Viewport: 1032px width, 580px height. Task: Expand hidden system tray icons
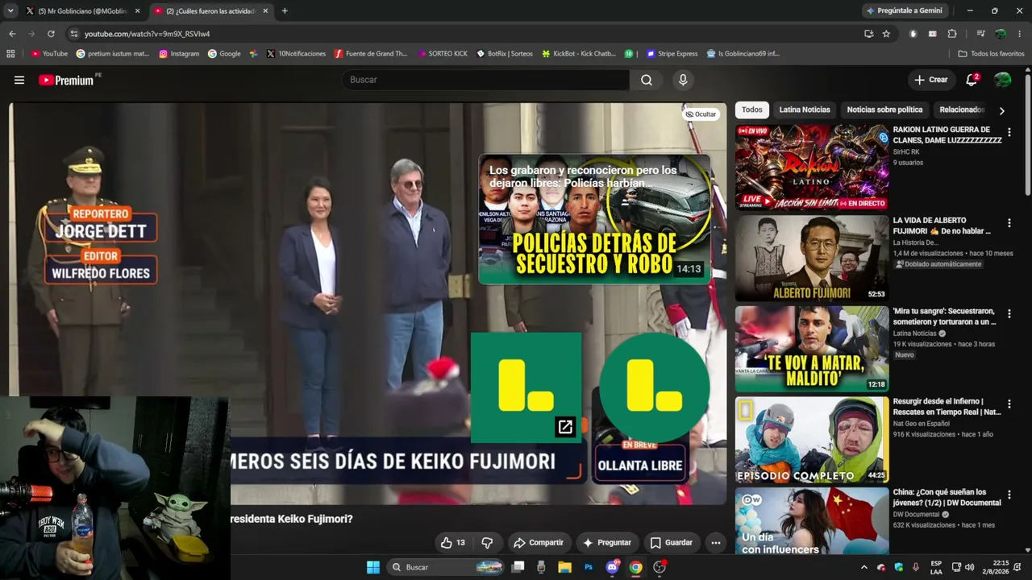(x=863, y=567)
